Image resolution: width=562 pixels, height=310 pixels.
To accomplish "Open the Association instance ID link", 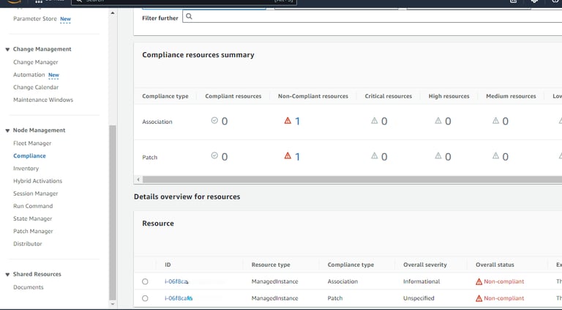I will tap(176, 281).
